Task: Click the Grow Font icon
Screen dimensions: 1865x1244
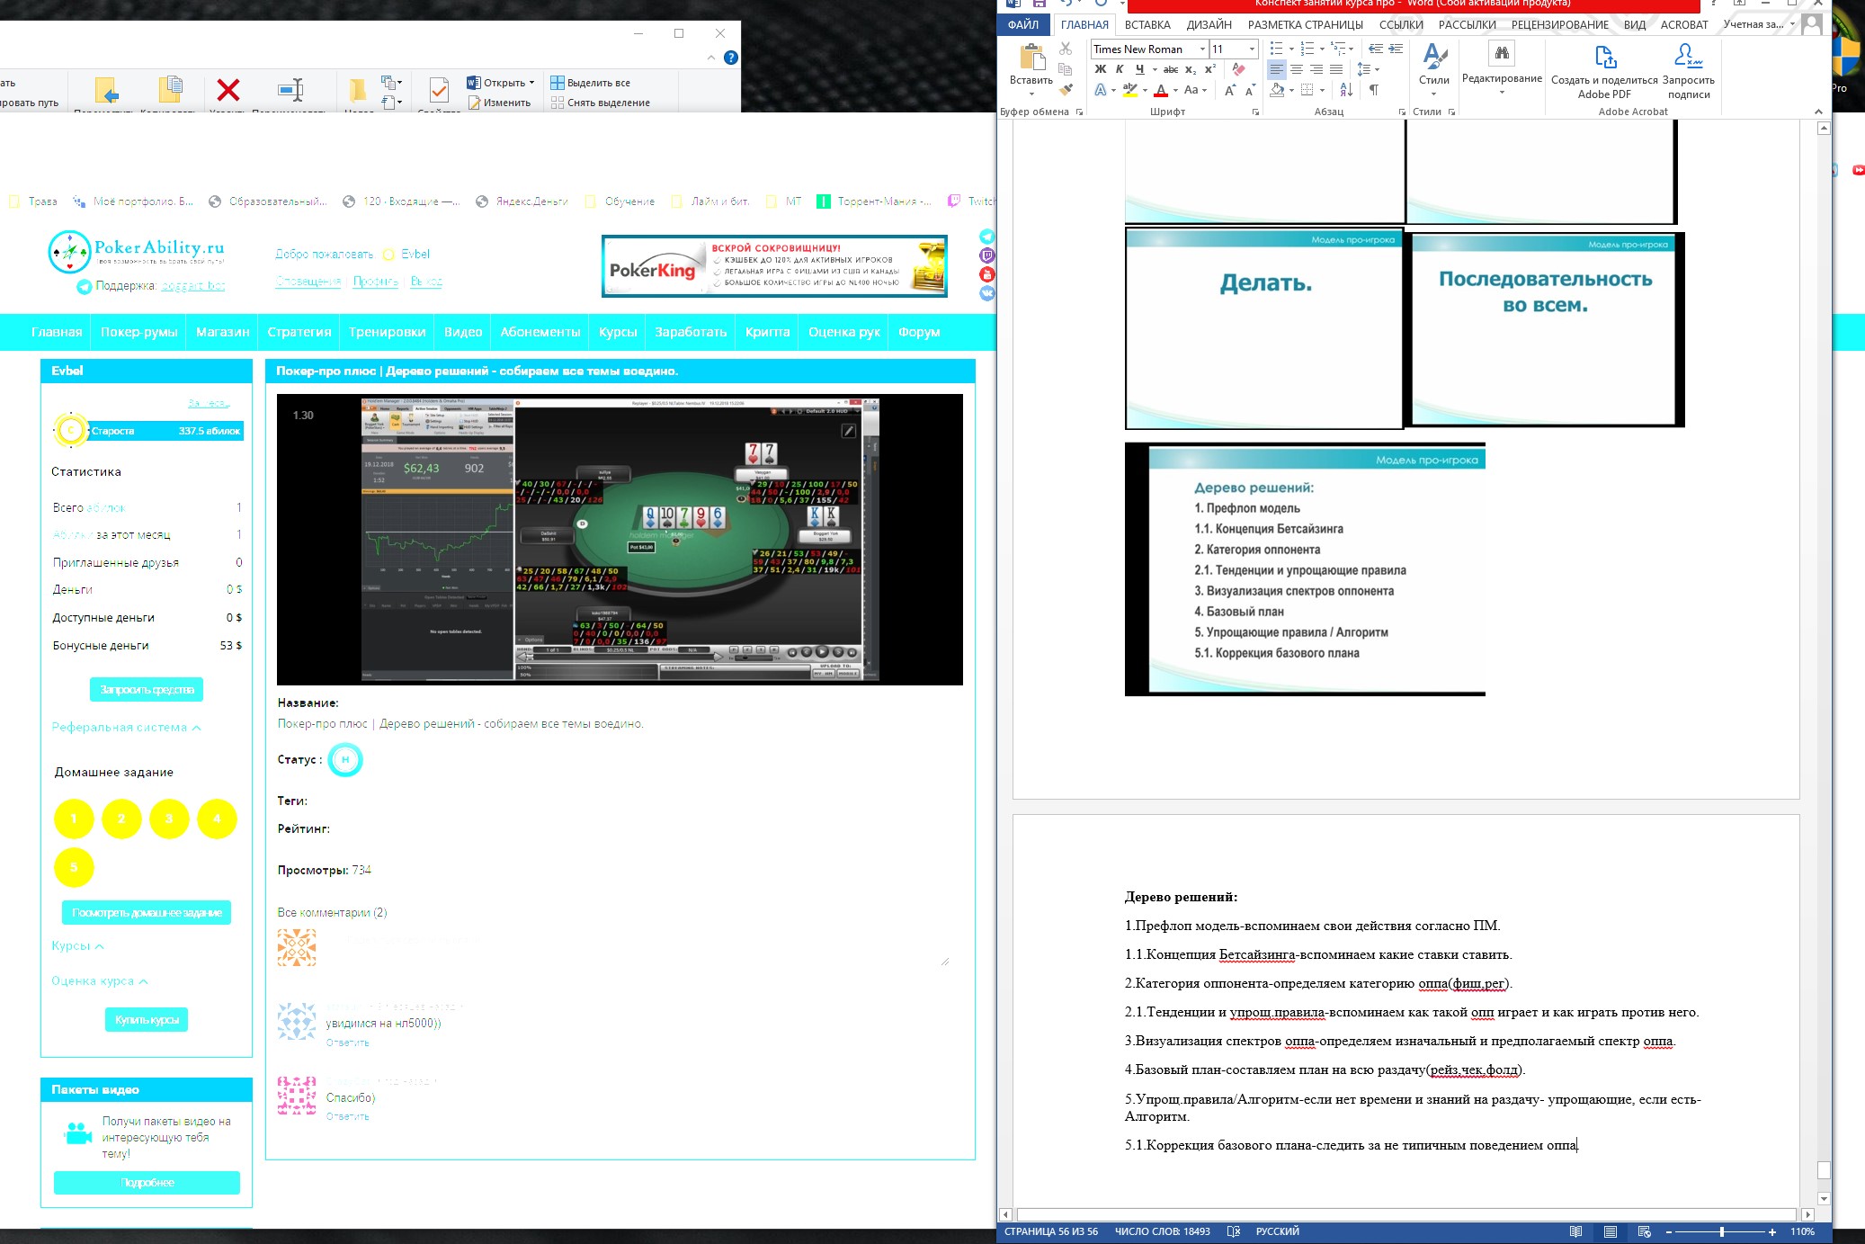Action: [1230, 90]
